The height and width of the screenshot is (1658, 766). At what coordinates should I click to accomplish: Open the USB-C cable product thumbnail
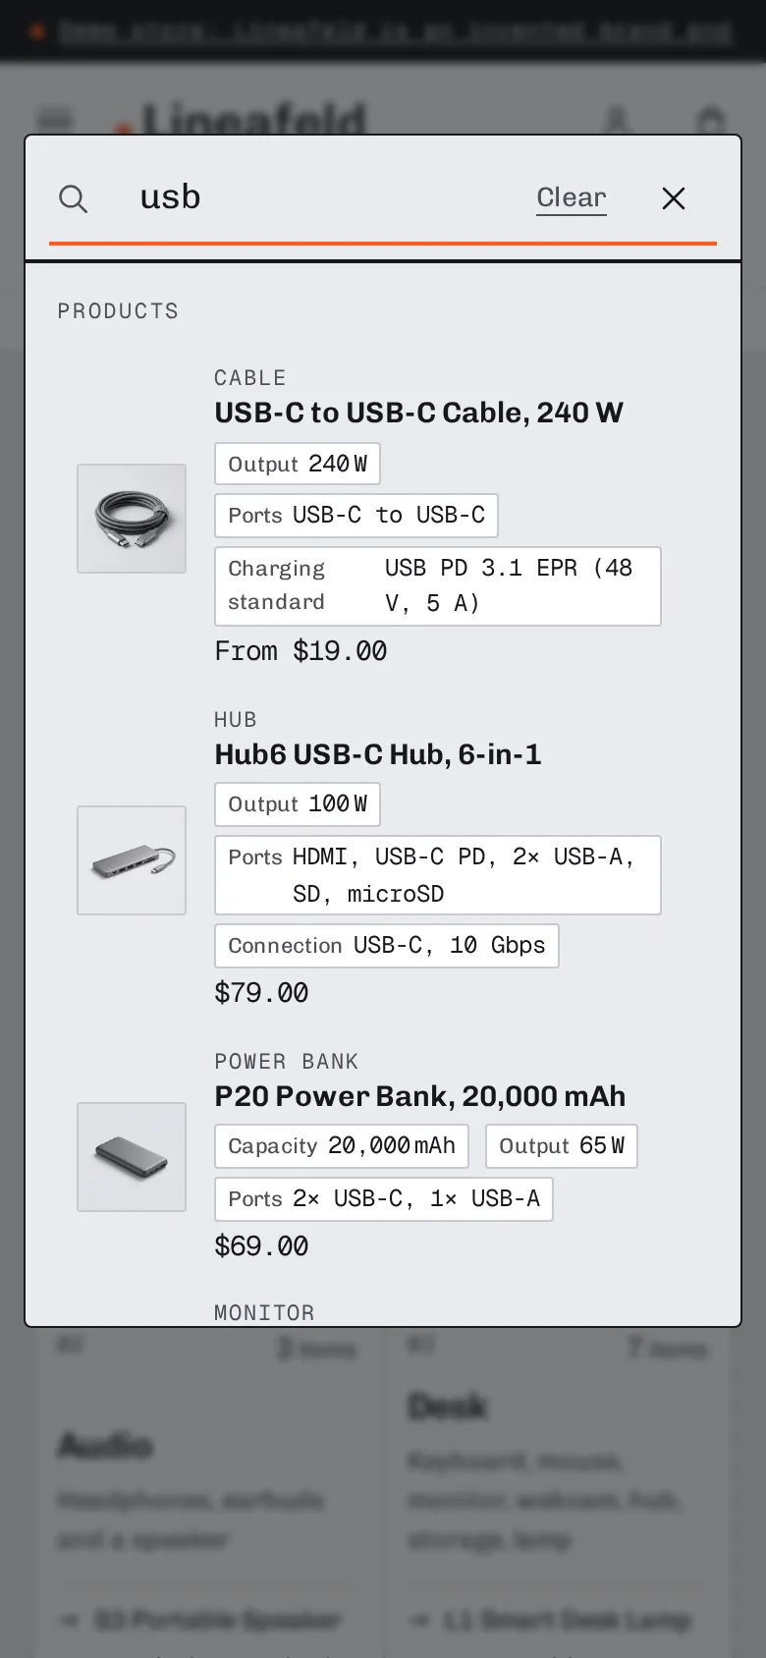coord(132,519)
